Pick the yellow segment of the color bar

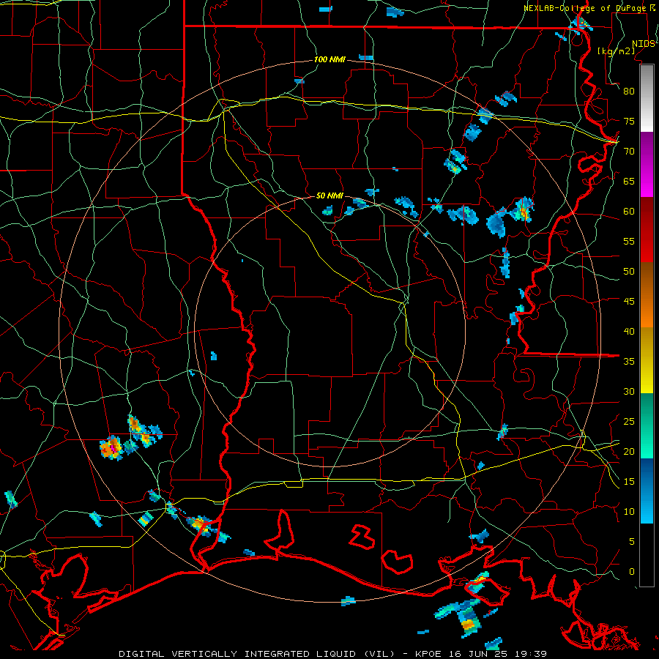click(647, 360)
